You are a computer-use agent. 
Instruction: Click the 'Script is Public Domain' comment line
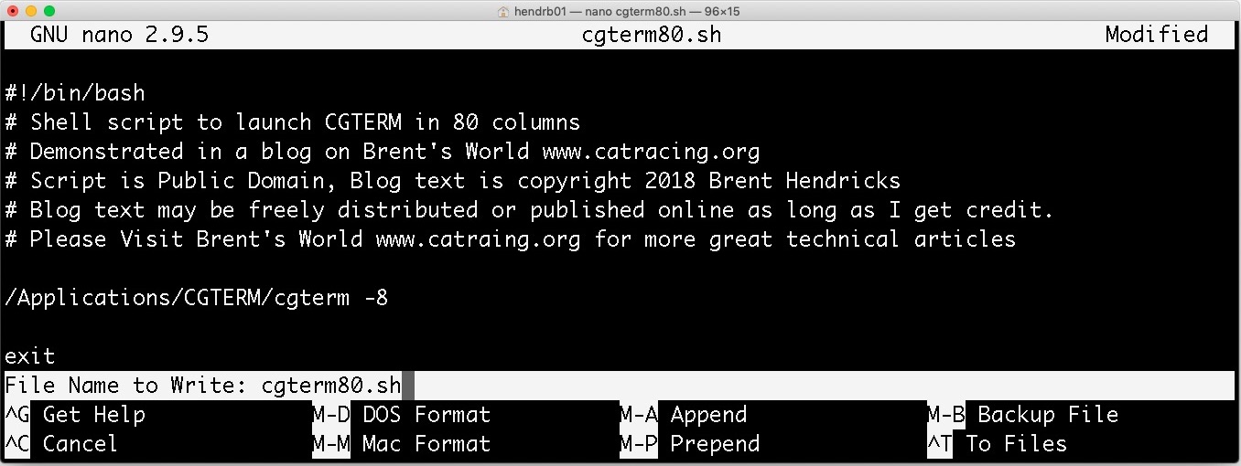coord(453,180)
